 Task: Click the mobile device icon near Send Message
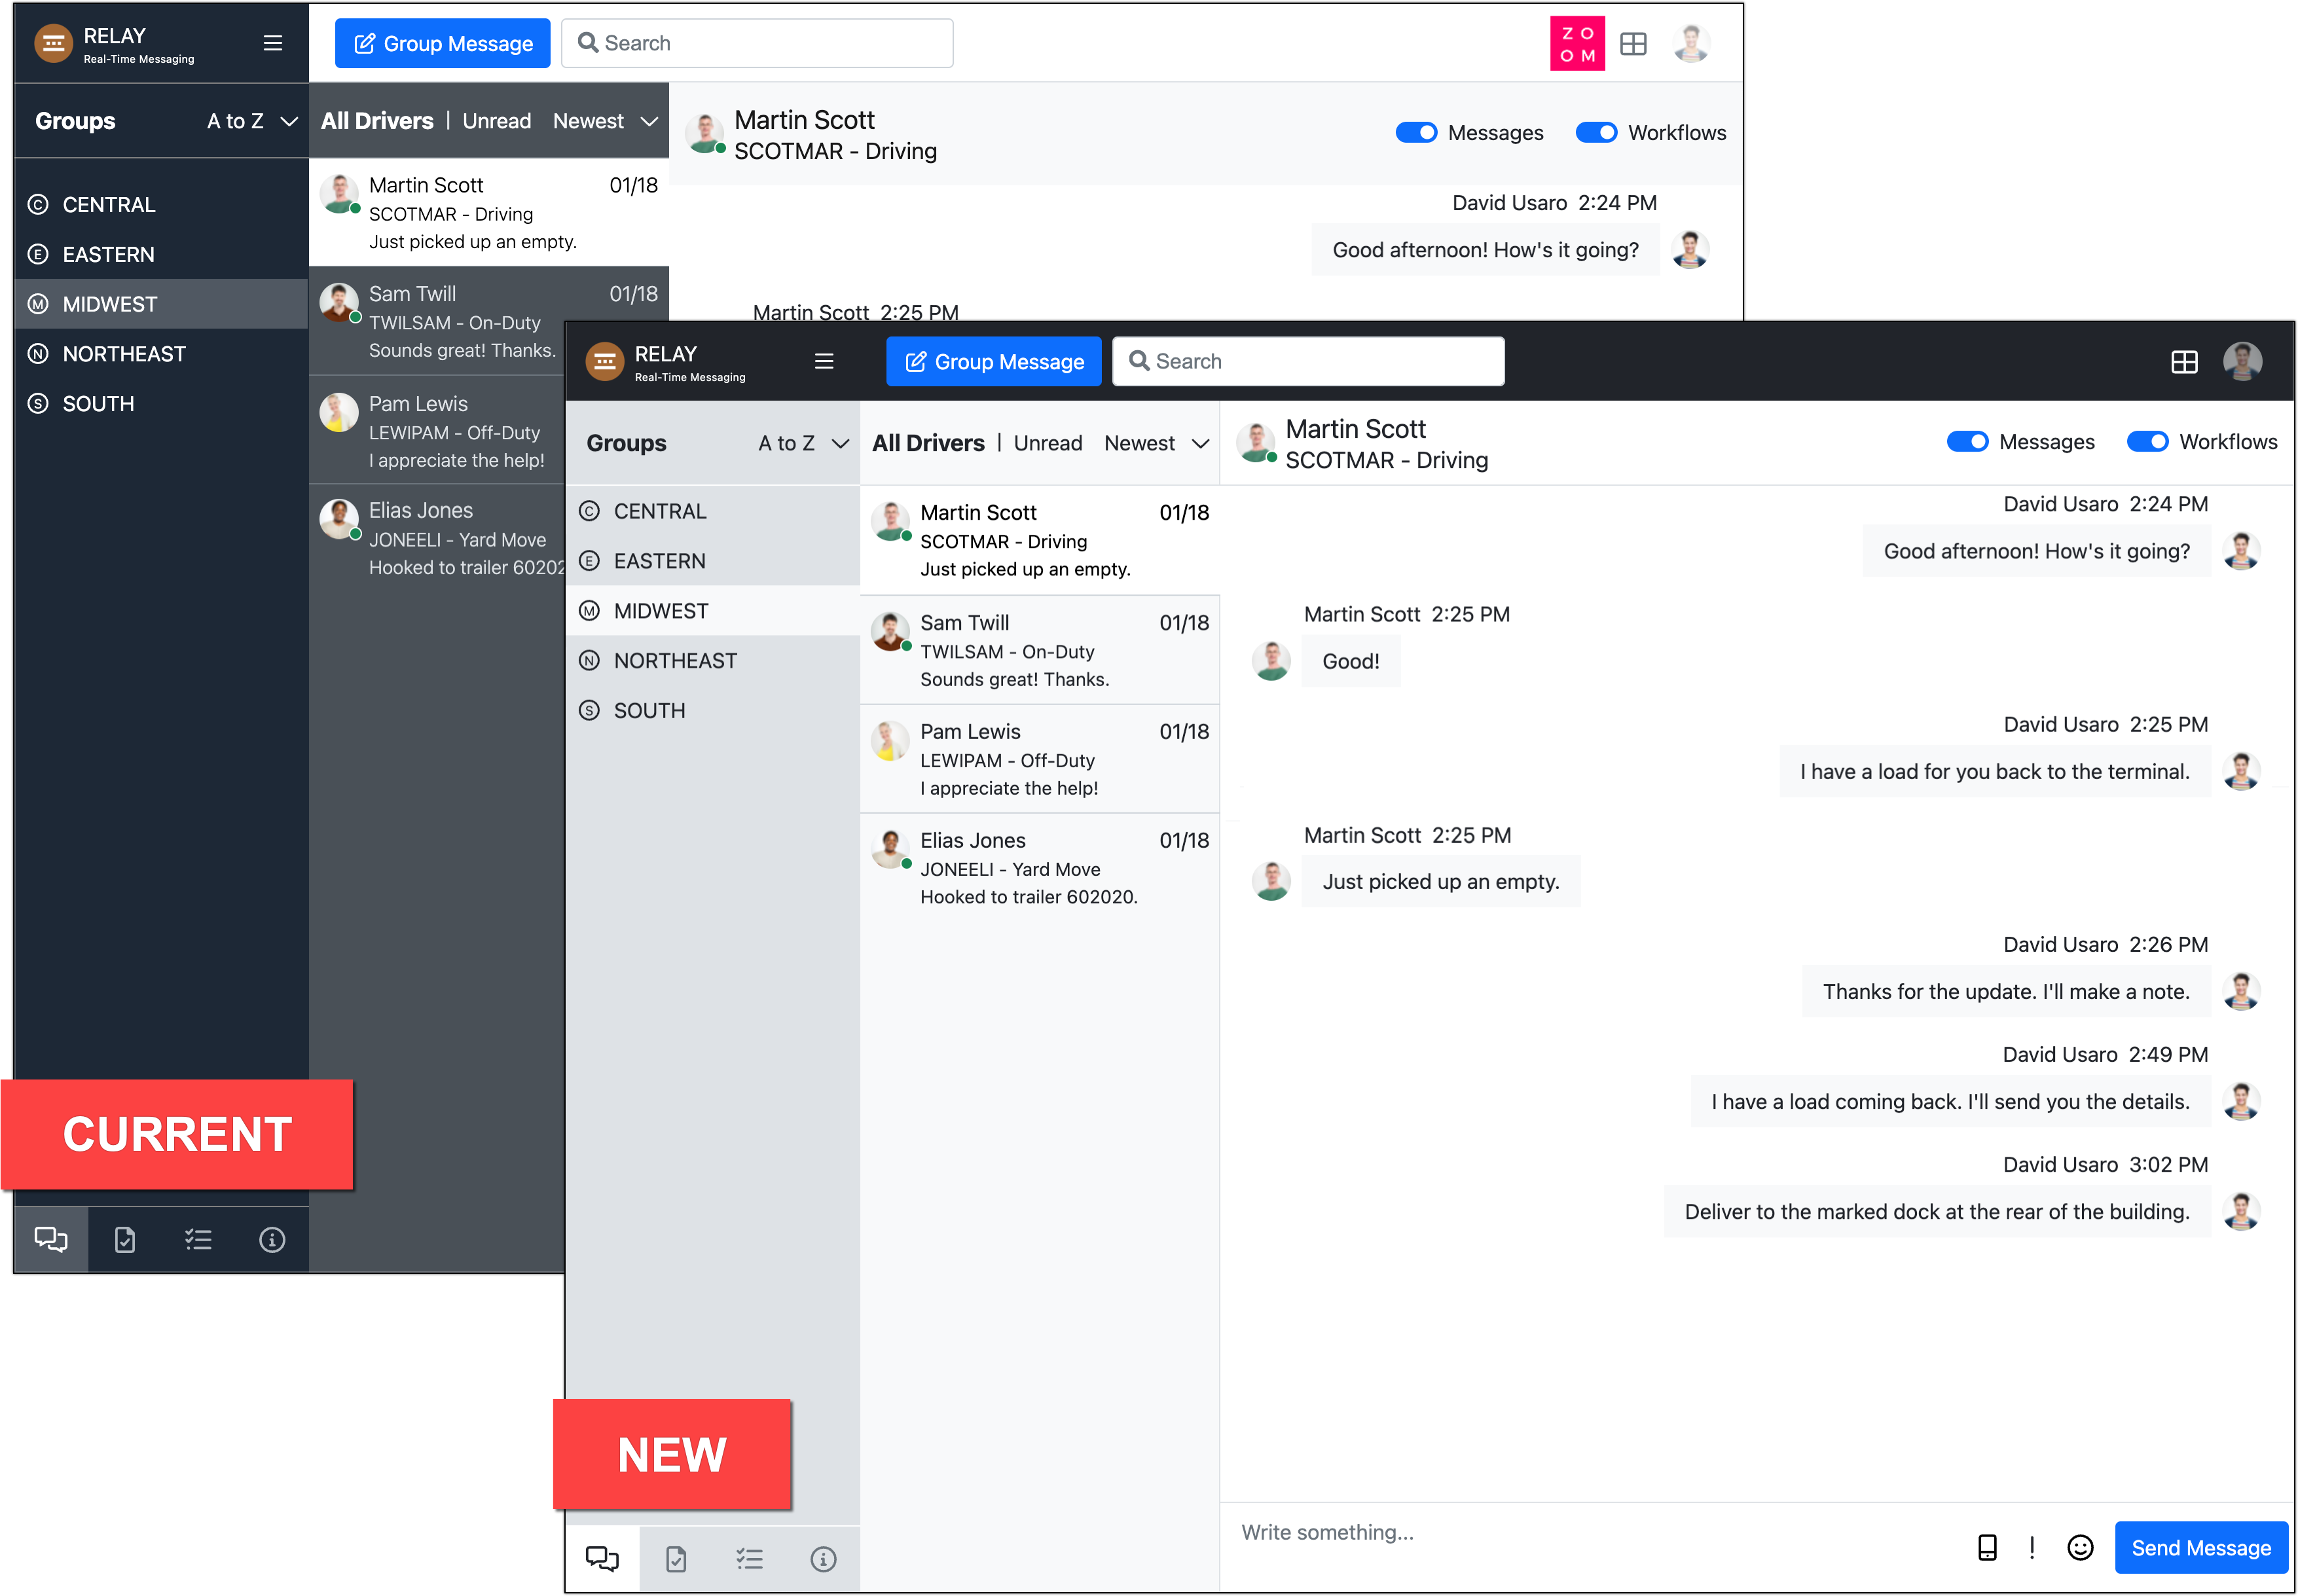click(1987, 1548)
